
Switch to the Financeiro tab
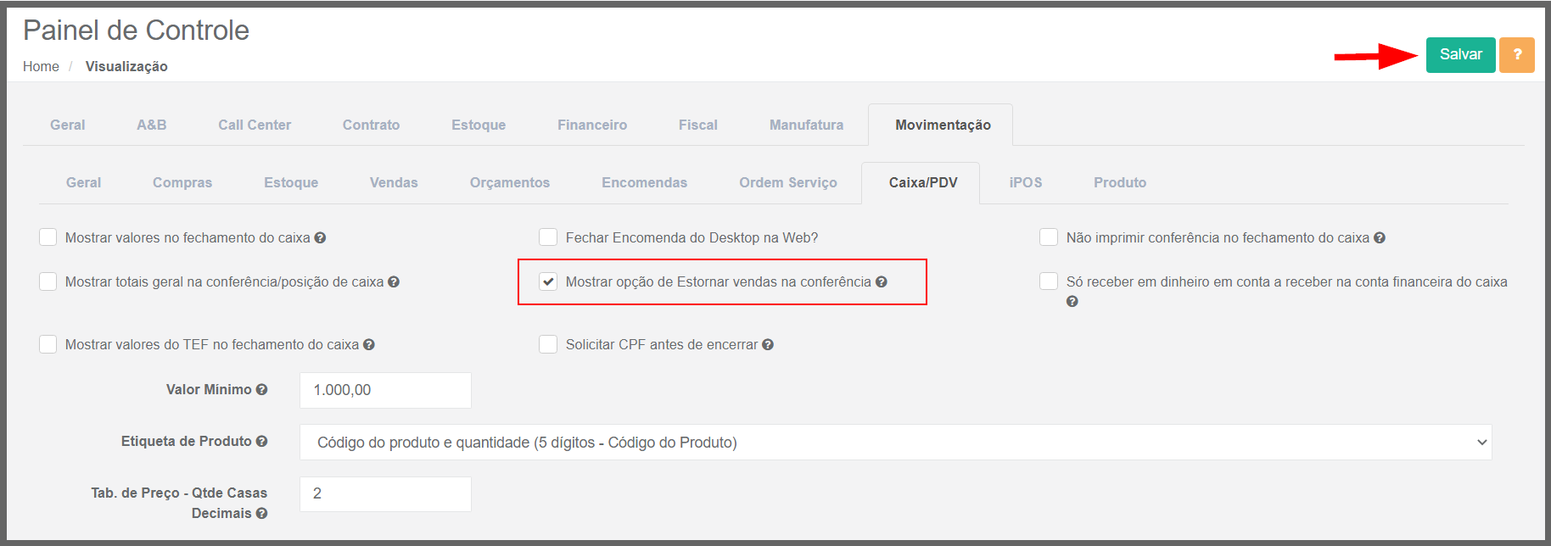point(592,125)
